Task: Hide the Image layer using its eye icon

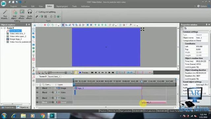Action: (37, 88)
